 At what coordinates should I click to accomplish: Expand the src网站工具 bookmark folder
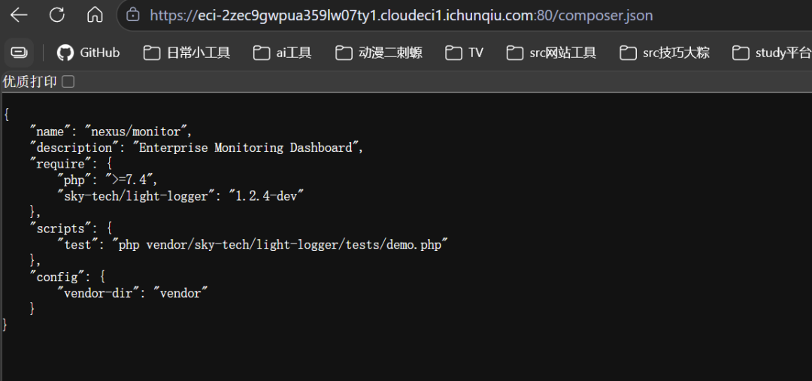552,53
